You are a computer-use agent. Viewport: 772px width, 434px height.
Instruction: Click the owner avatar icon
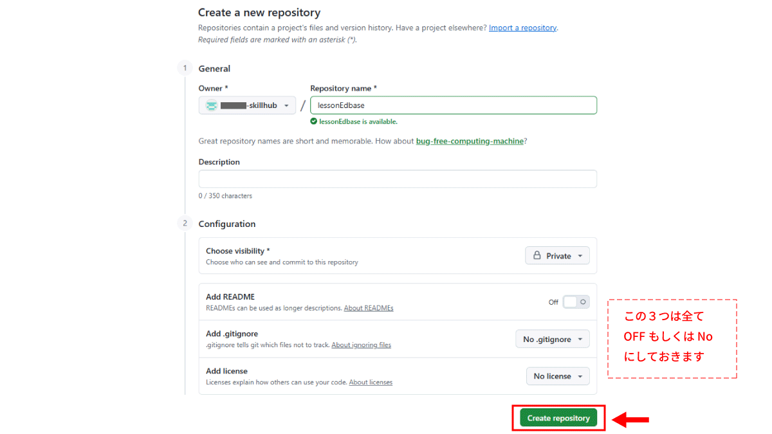211,105
